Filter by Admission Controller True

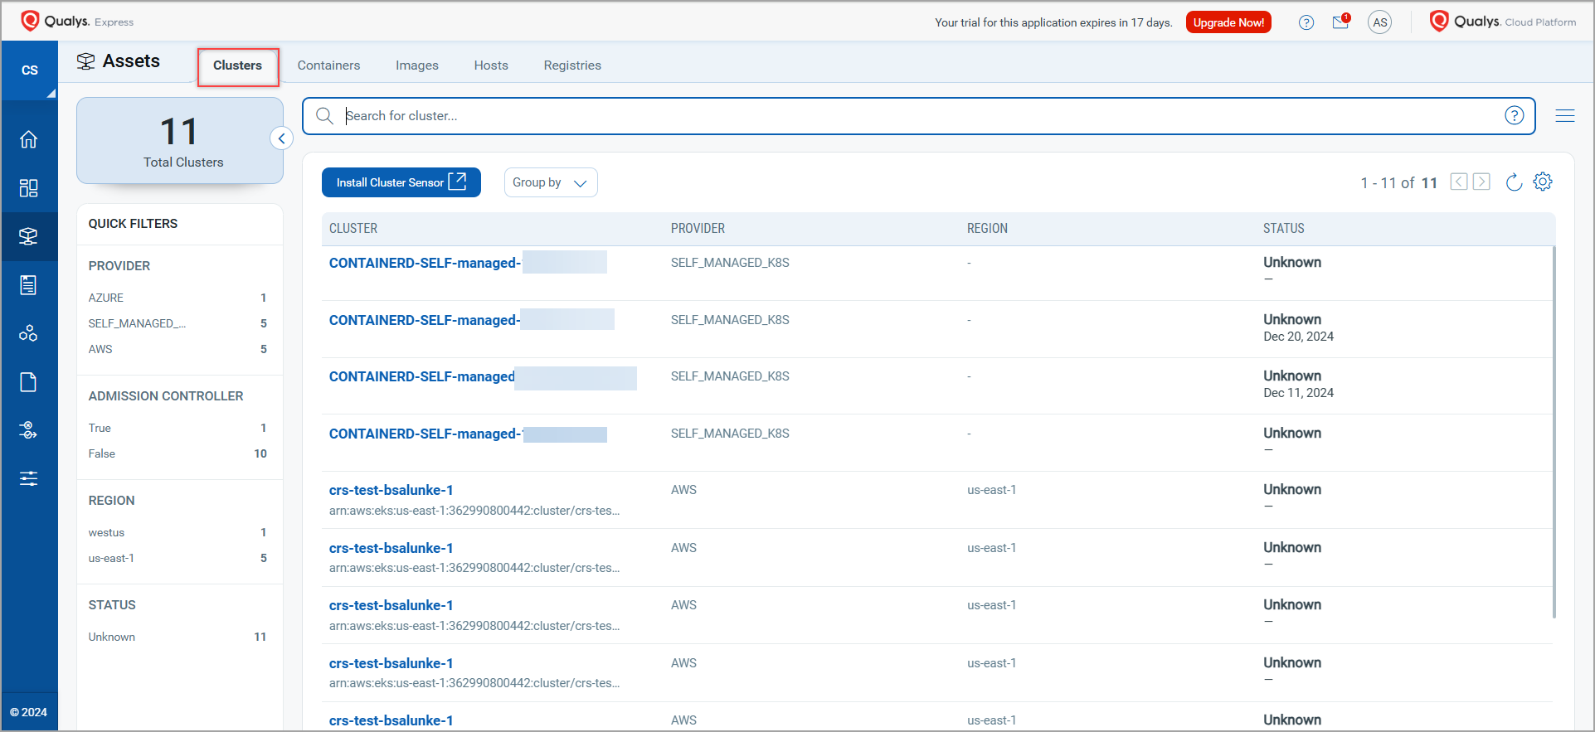pyautogui.click(x=100, y=428)
